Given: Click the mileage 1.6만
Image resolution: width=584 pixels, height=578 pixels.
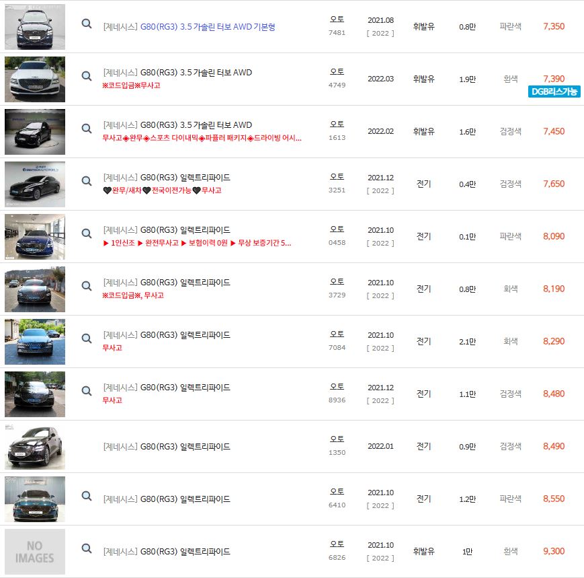Looking at the screenshot, I should (468, 132).
